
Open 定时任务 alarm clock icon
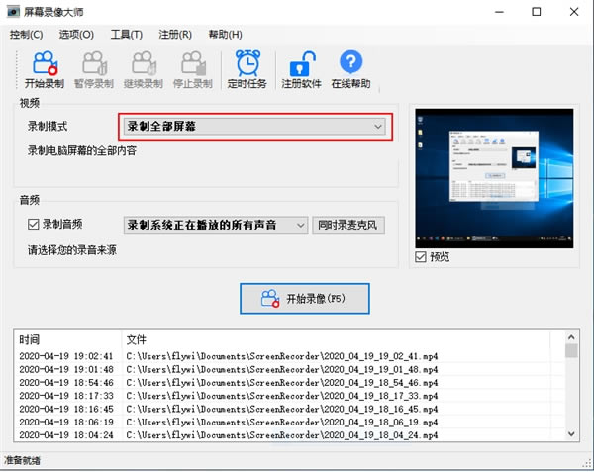tap(247, 70)
